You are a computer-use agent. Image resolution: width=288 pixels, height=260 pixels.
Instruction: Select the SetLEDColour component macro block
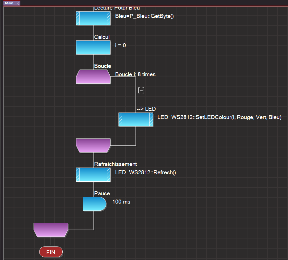136,119
